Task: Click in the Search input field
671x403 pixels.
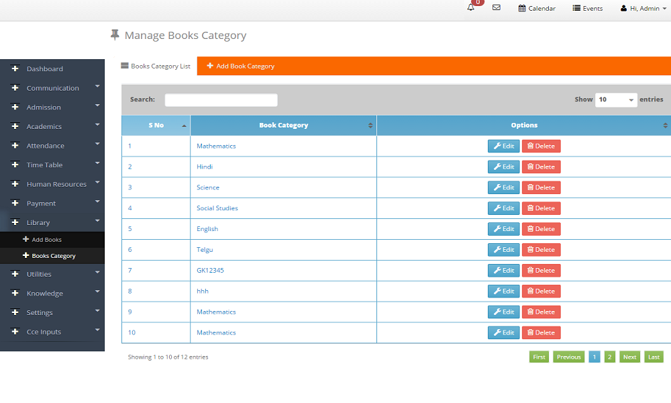Action: click(x=221, y=100)
